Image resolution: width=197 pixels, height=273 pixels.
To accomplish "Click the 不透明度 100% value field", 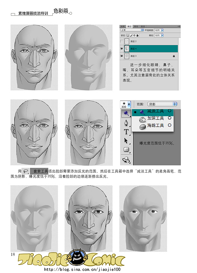I will [157, 30].
